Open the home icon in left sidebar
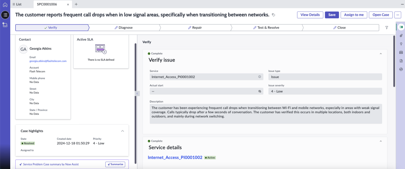 [5, 4]
